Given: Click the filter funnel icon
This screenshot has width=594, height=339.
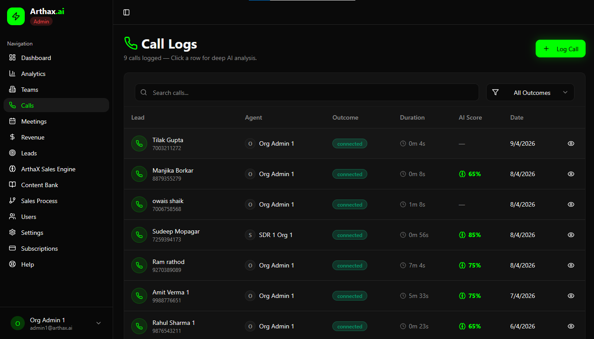Looking at the screenshot, I should click(495, 93).
